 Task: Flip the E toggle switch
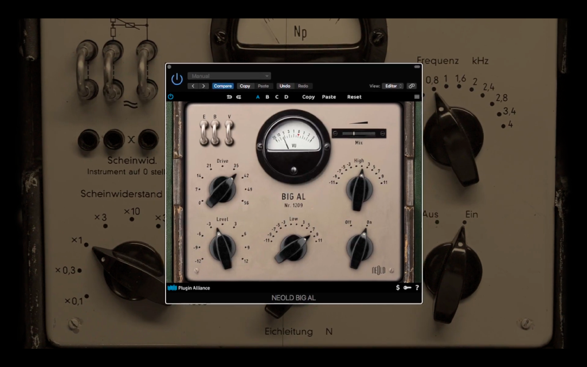[204, 132]
